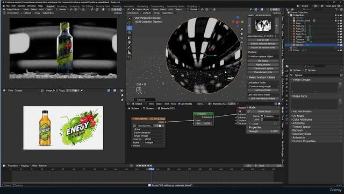Toggle the Use Nodes checkbox
The height and width of the screenshot is (194, 344).
(x=179, y=104)
